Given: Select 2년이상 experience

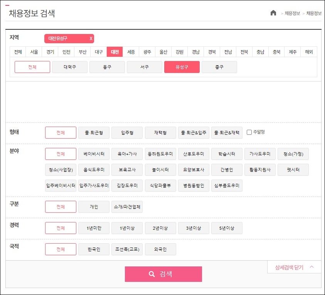Looking at the screenshot, I should click(x=160, y=228).
